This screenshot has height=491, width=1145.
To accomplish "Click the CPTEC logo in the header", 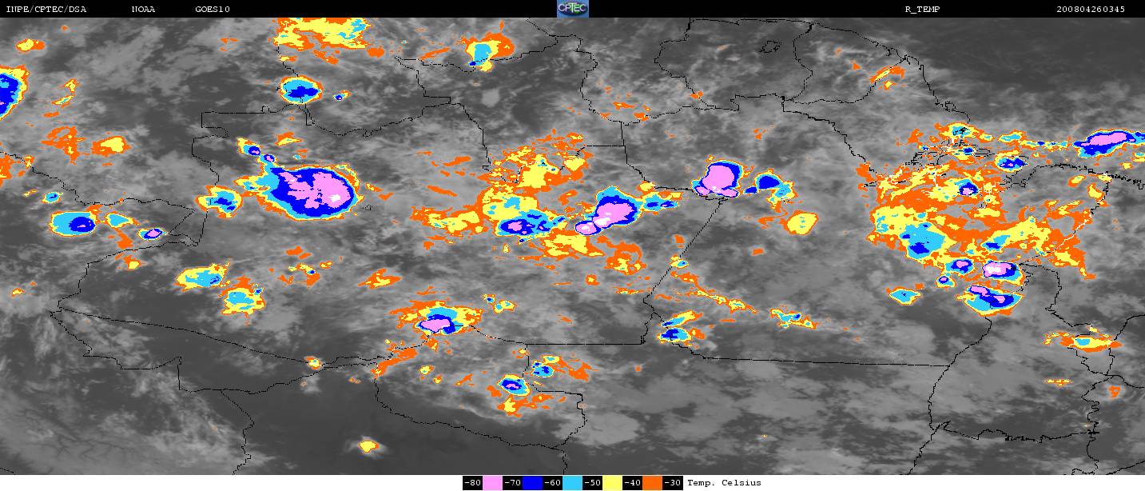I will [572, 9].
